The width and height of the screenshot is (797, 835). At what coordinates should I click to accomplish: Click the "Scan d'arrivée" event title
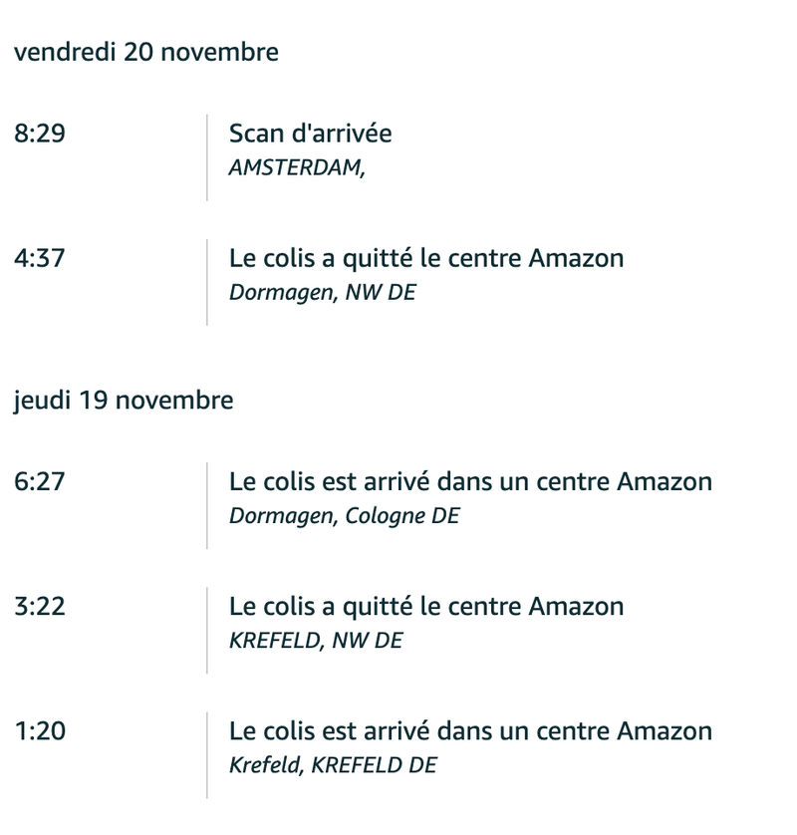click(x=311, y=134)
